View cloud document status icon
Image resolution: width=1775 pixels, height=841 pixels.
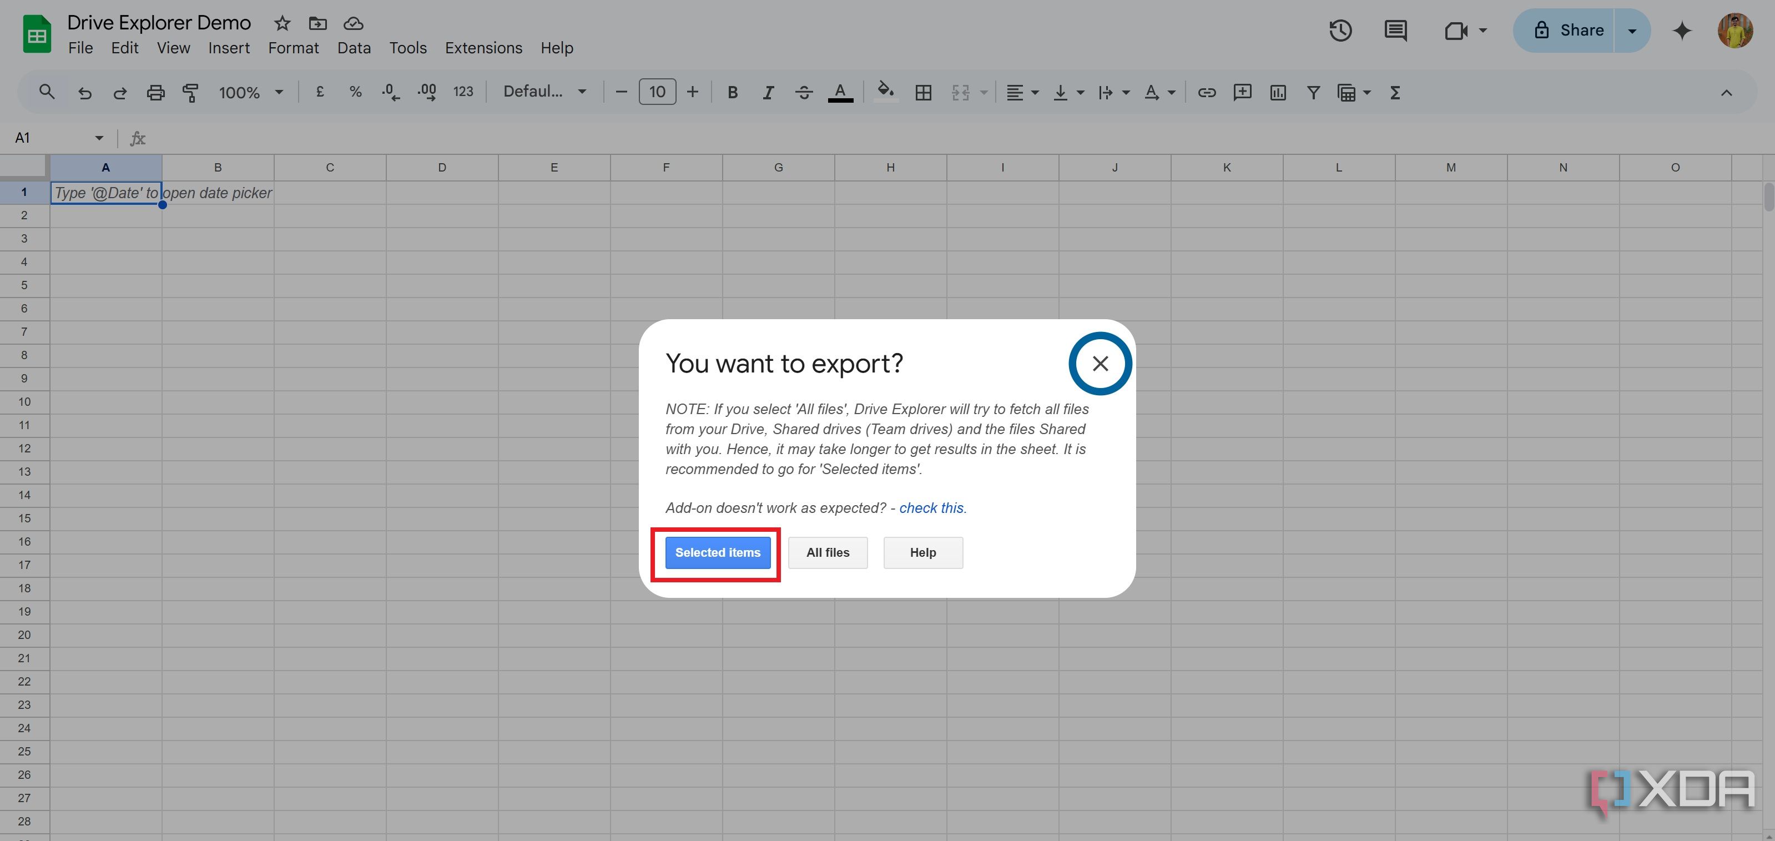354,23
